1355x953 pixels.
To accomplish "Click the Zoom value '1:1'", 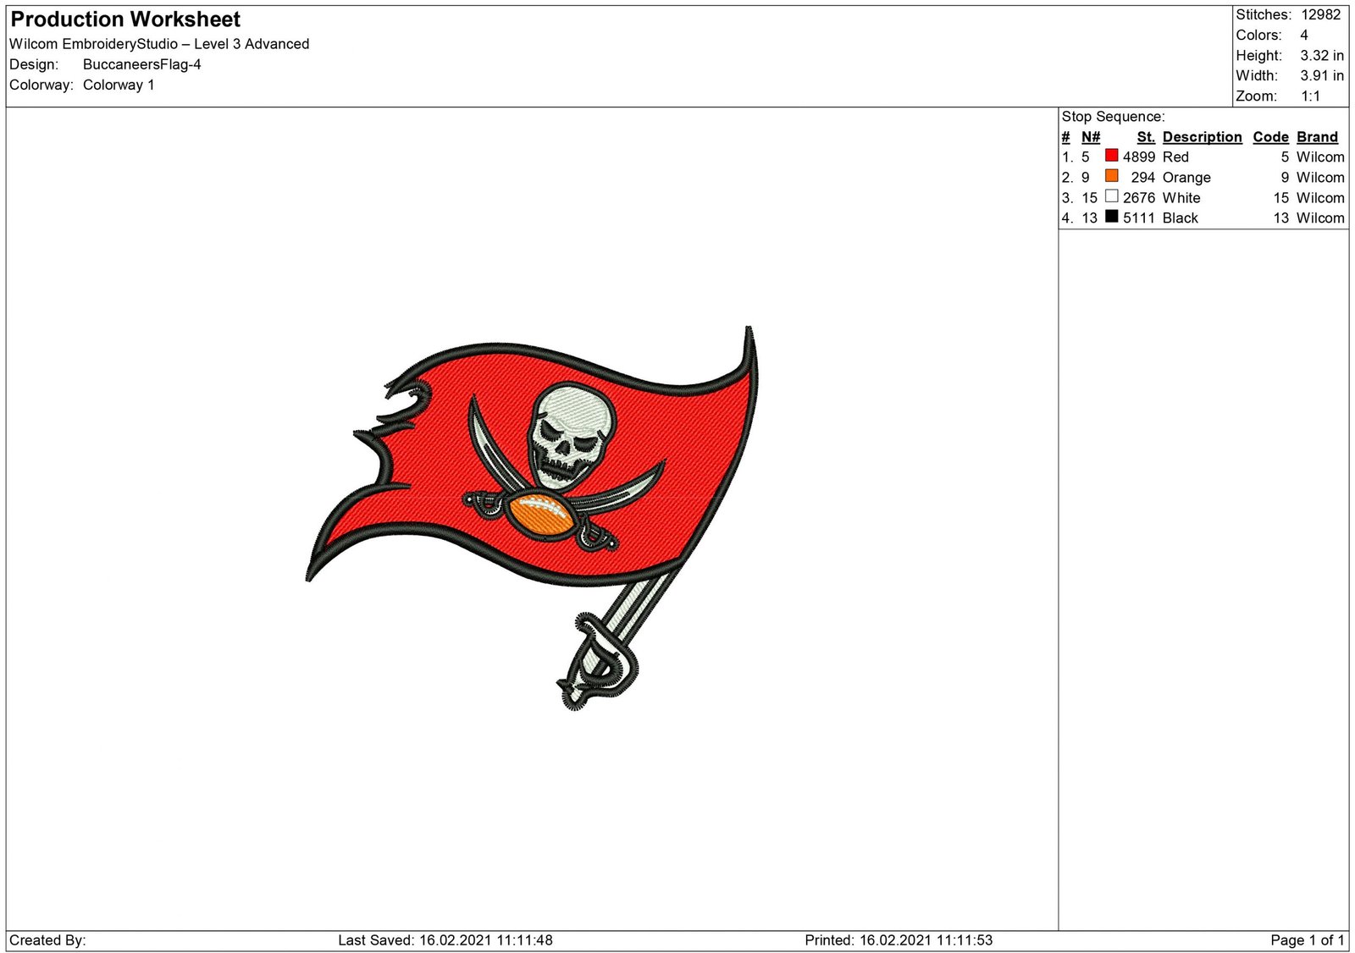I will coord(1310,96).
